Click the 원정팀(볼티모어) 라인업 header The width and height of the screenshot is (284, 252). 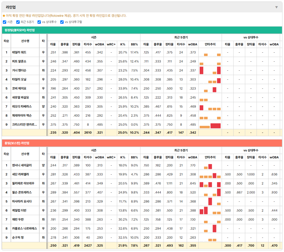tap(20, 30)
